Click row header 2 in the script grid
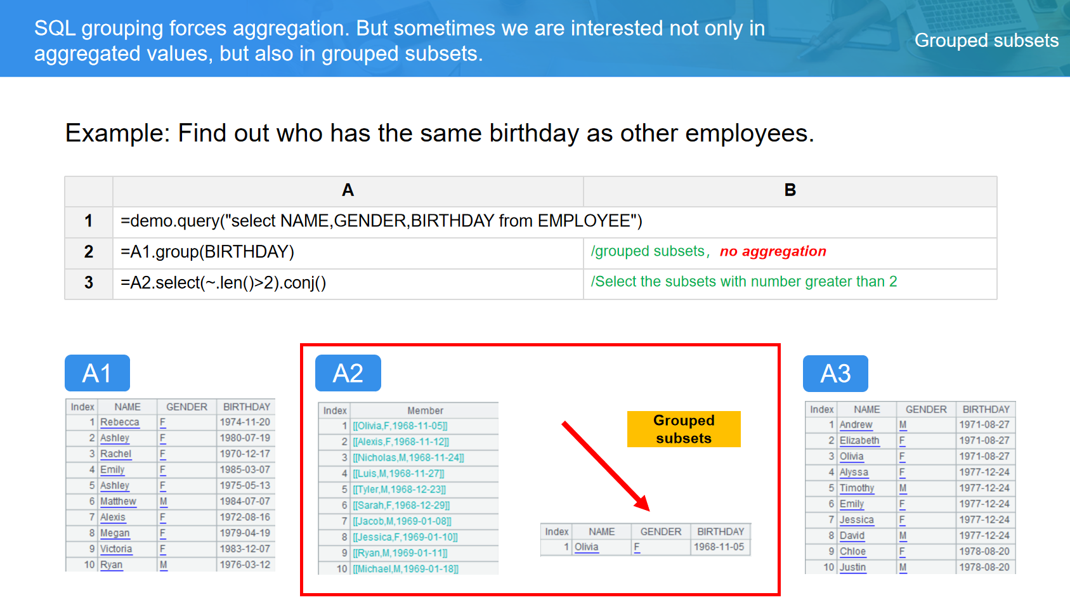This screenshot has height=602, width=1070. coord(89,252)
